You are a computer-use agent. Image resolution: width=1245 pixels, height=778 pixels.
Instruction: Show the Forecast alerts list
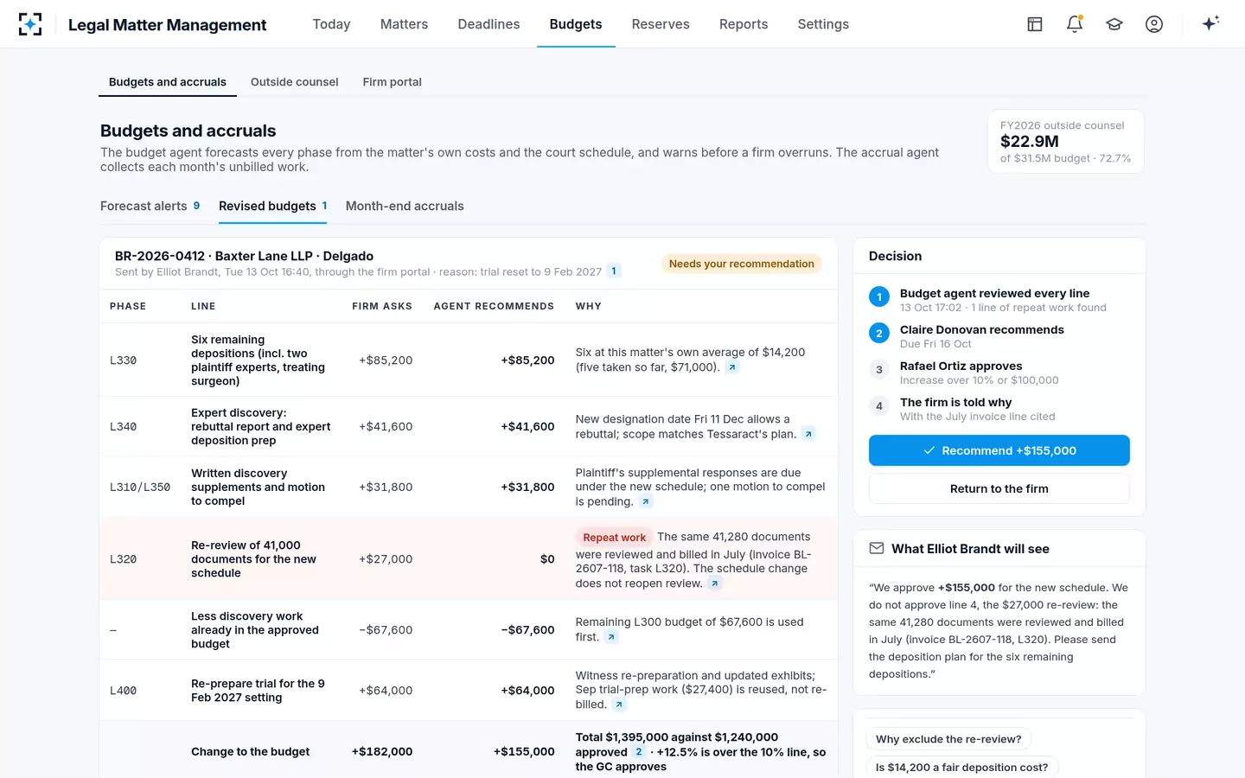(150, 206)
